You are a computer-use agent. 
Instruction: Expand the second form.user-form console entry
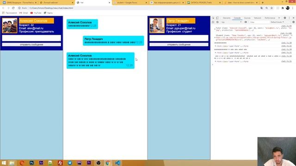point(215,53)
